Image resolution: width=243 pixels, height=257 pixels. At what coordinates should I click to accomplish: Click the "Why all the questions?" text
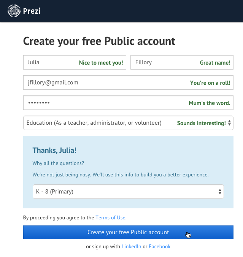pyautogui.click(x=58, y=163)
